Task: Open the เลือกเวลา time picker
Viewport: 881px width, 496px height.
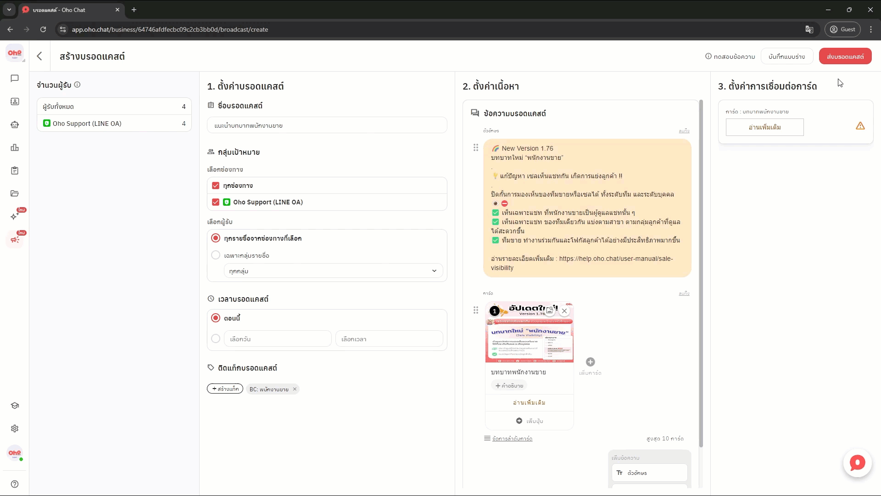Action: 389,339
